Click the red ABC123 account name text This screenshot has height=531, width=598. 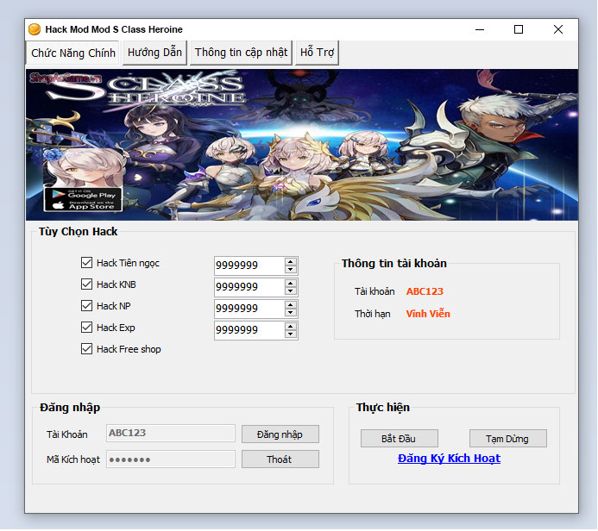(425, 291)
